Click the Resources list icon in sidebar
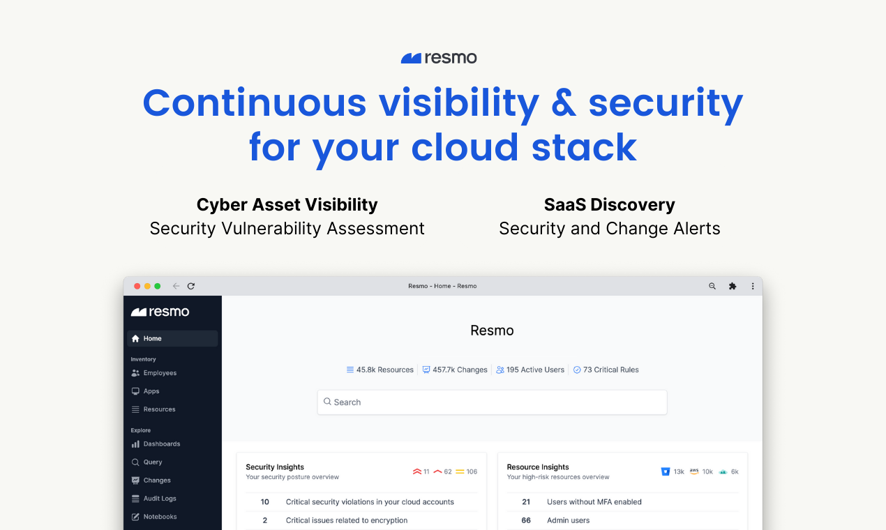 (x=135, y=409)
